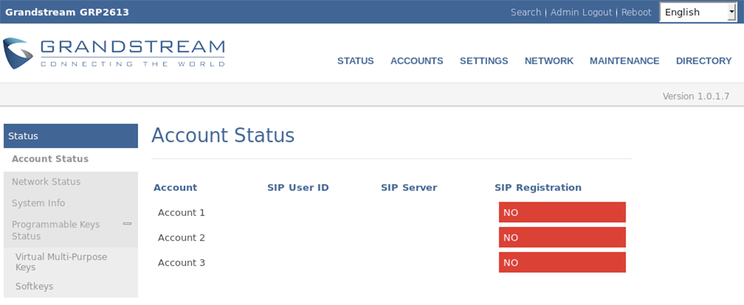This screenshot has width=744, height=305.
Task: Collapse the Programmable Keys Status section
Action: [127, 223]
